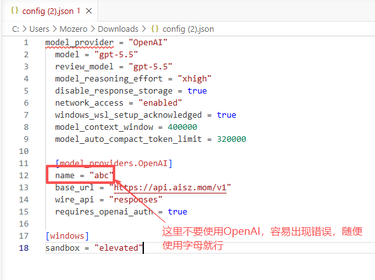The width and height of the screenshot is (375, 280).
Task: Click model_reasoning_effort key on line 4
Action: click(x=109, y=79)
